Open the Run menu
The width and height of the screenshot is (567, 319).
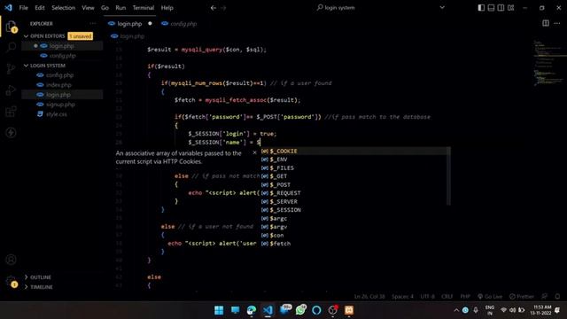click(120, 8)
